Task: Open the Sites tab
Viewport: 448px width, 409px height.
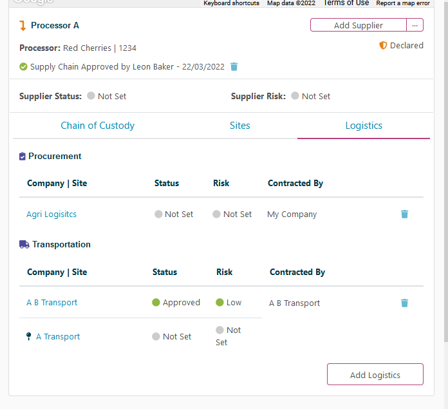Action: click(x=239, y=126)
